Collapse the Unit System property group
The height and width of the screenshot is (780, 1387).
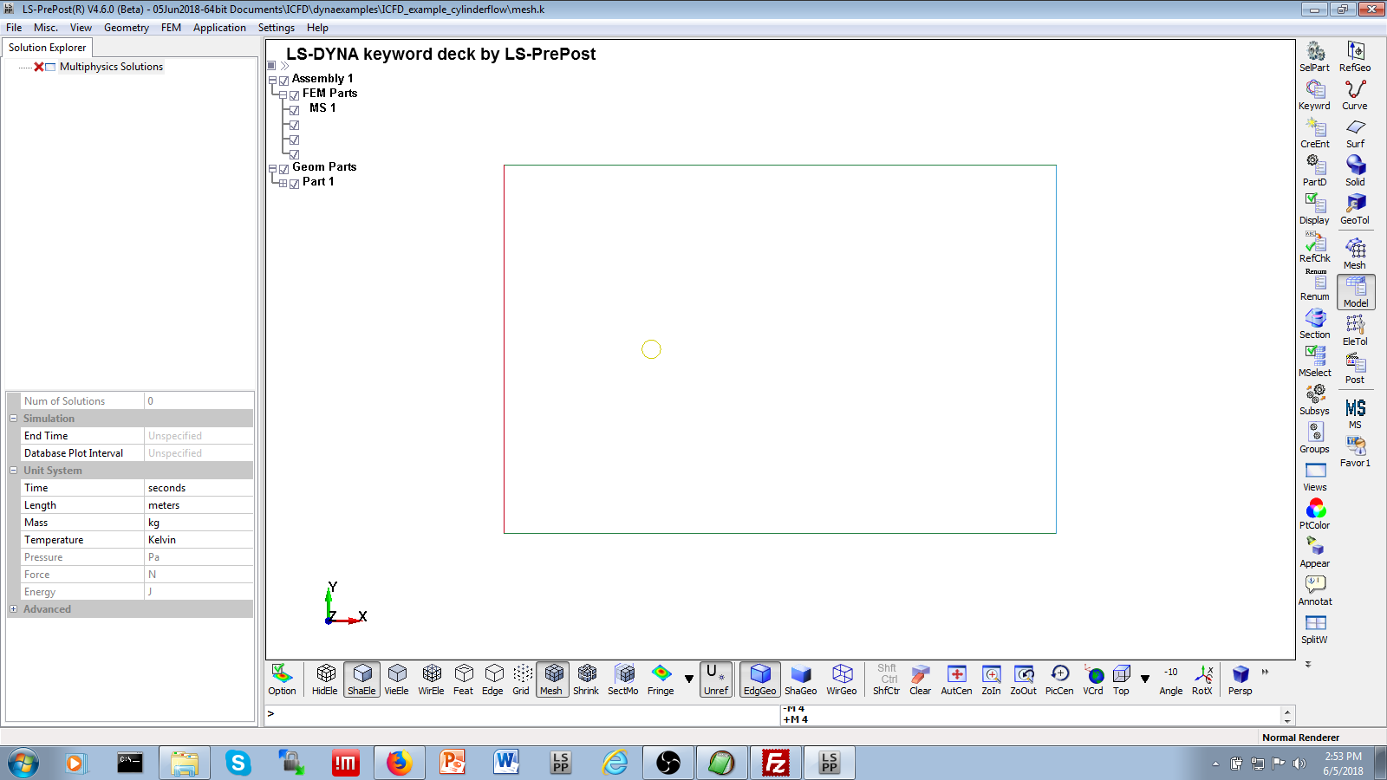[13, 471]
